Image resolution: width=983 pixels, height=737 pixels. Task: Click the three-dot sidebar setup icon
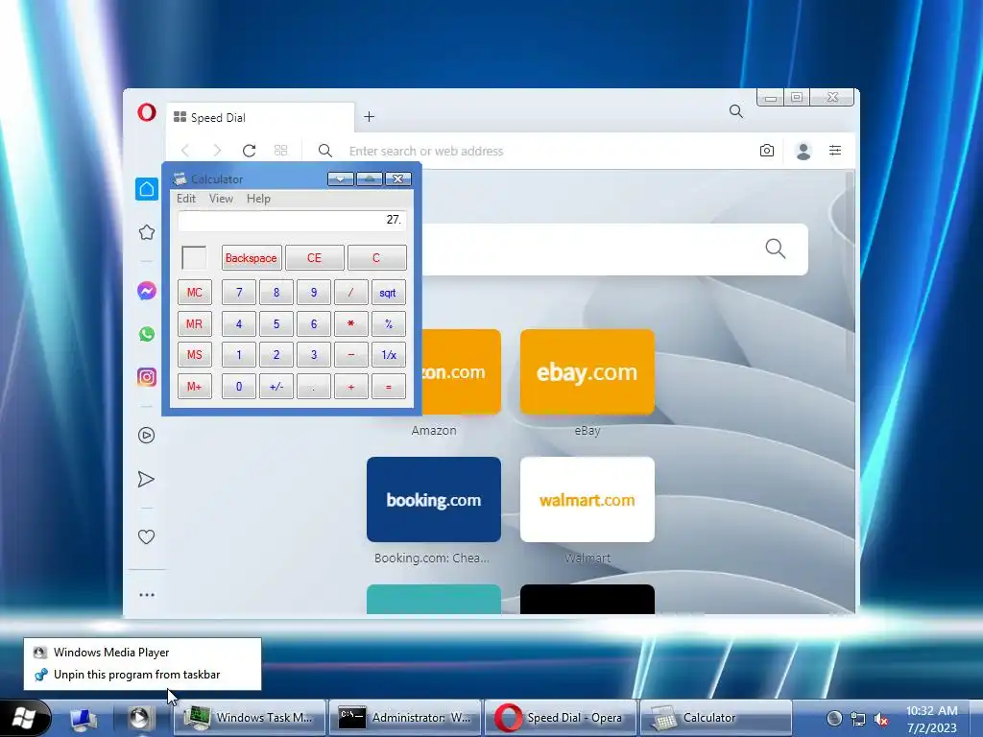coord(147,595)
